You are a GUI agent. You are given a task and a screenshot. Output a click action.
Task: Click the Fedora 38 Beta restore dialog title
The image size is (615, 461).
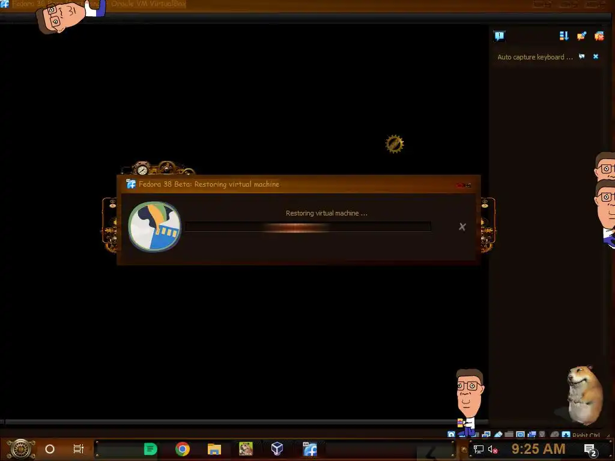(x=209, y=184)
